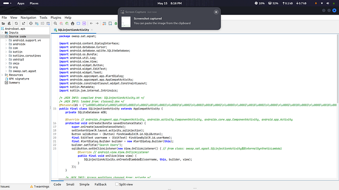Screen dimensions: 339x190
Task: Go to main activity home icon
Action: (73, 24)
